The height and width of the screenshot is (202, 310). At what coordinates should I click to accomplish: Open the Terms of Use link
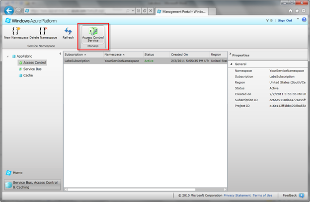tap(262, 195)
